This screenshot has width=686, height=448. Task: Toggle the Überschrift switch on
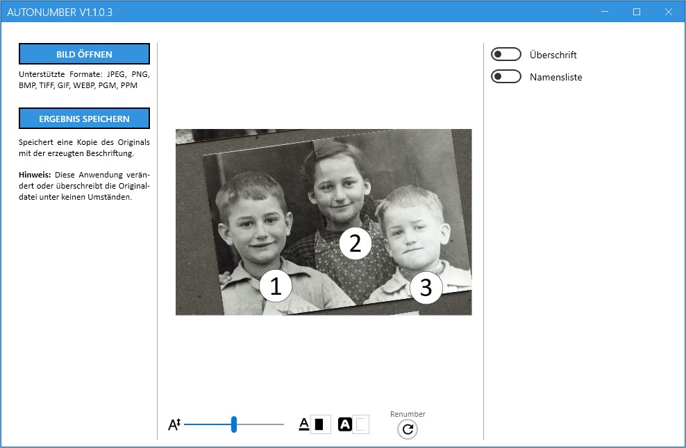pyautogui.click(x=505, y=54)
